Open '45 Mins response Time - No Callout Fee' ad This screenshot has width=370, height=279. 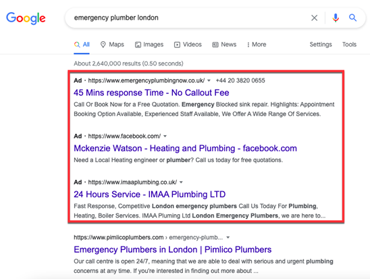click(151, 93)
